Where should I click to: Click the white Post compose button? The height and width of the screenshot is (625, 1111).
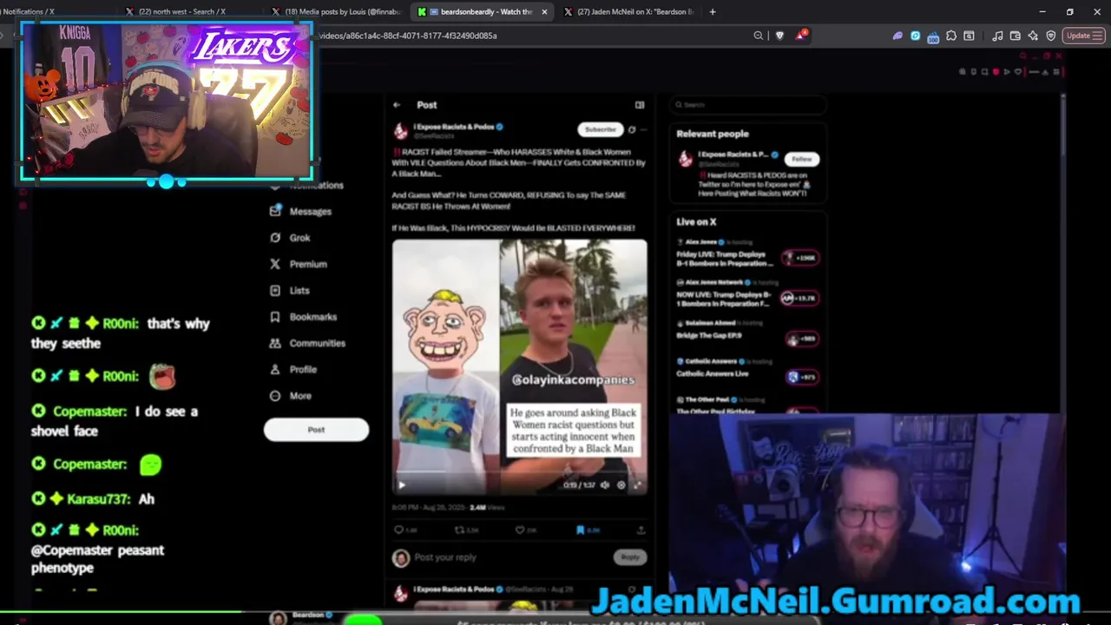point(316,430)
